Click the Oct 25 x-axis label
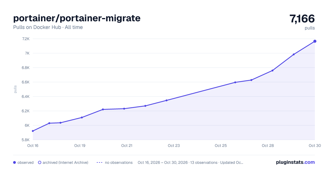This screenshot has width=328, height=172. click(x=221, y=146)
